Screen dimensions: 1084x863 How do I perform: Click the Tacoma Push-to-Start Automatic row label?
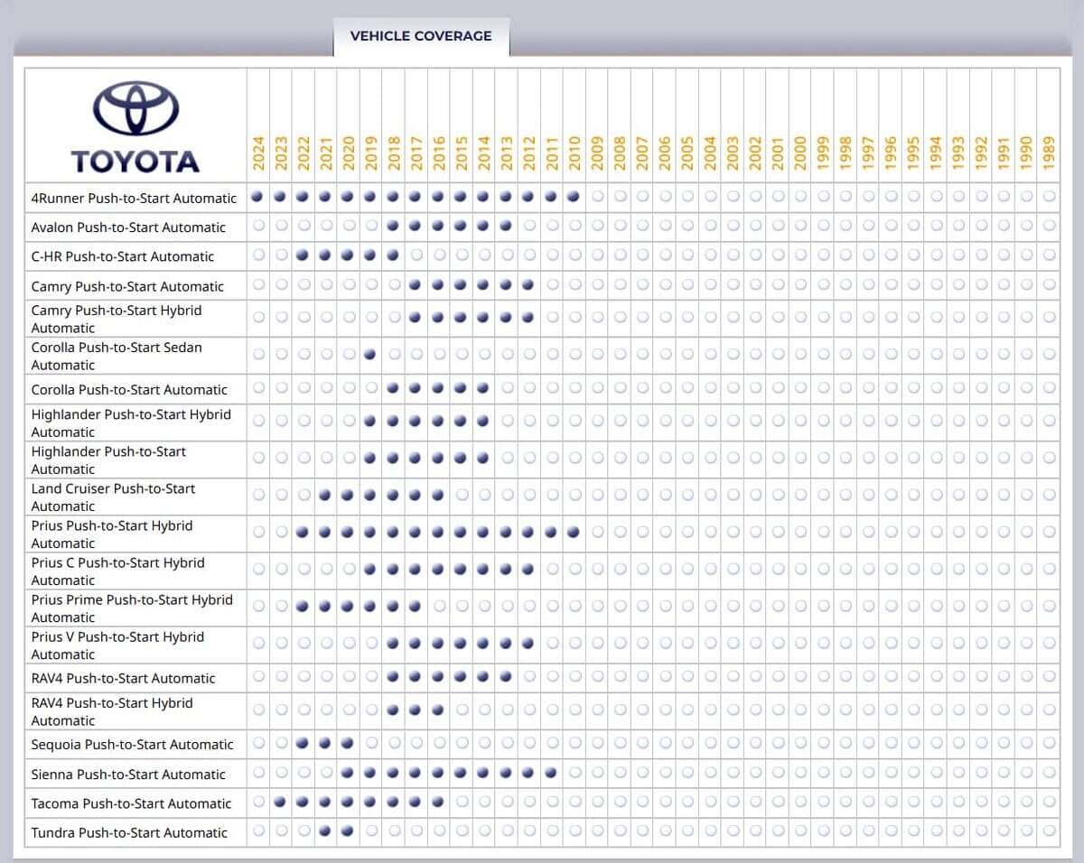(x=131, y=803)
